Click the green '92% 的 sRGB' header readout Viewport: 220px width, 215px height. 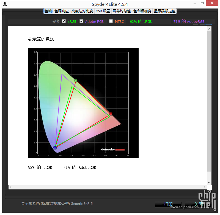141,21
